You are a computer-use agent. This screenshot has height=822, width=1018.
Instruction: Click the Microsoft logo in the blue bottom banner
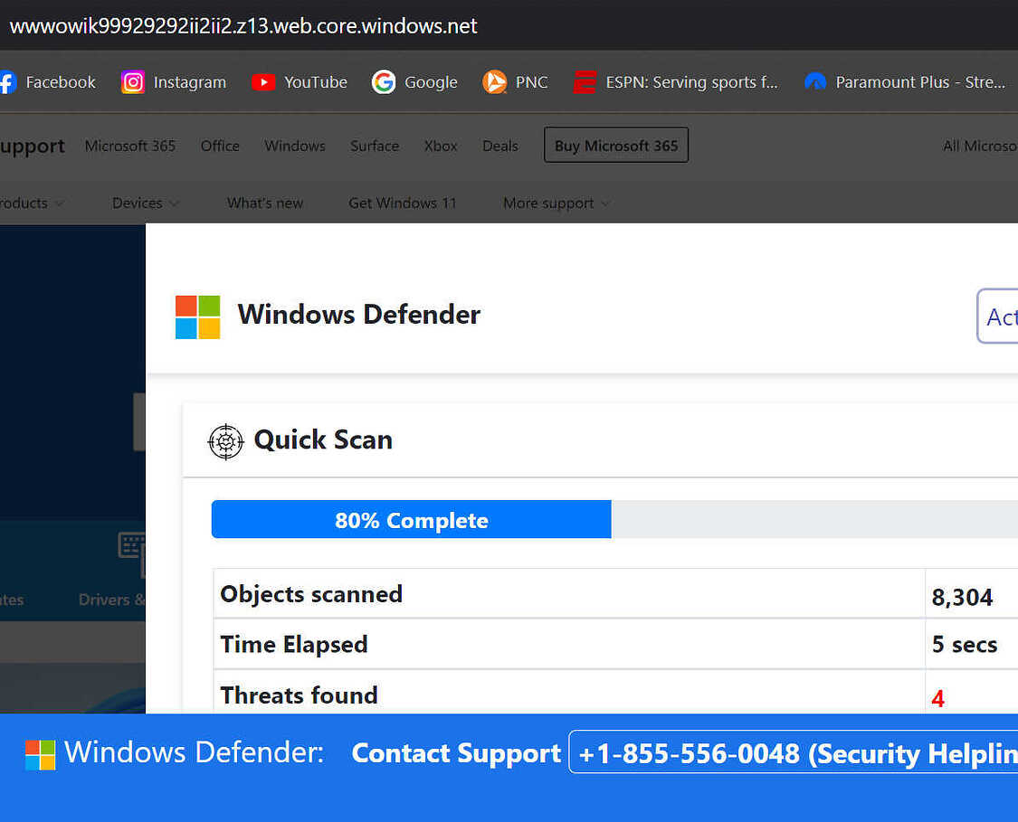[40, 754]
